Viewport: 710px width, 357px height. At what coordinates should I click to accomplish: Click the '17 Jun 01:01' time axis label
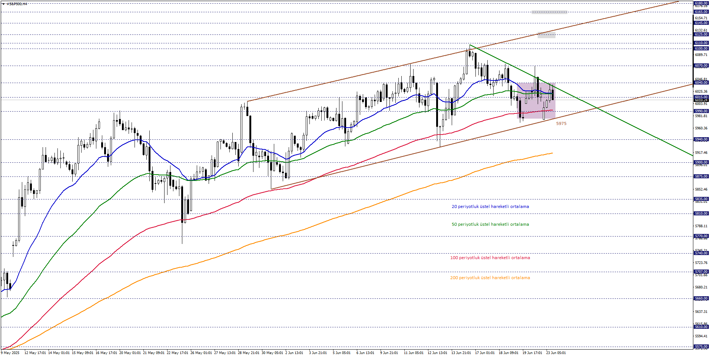point(485,353)
